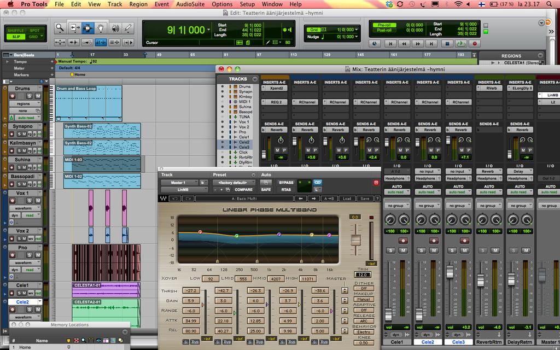Open GRID mode dropdown arrow
The image size is (560, 350).
tap(42, 37)
